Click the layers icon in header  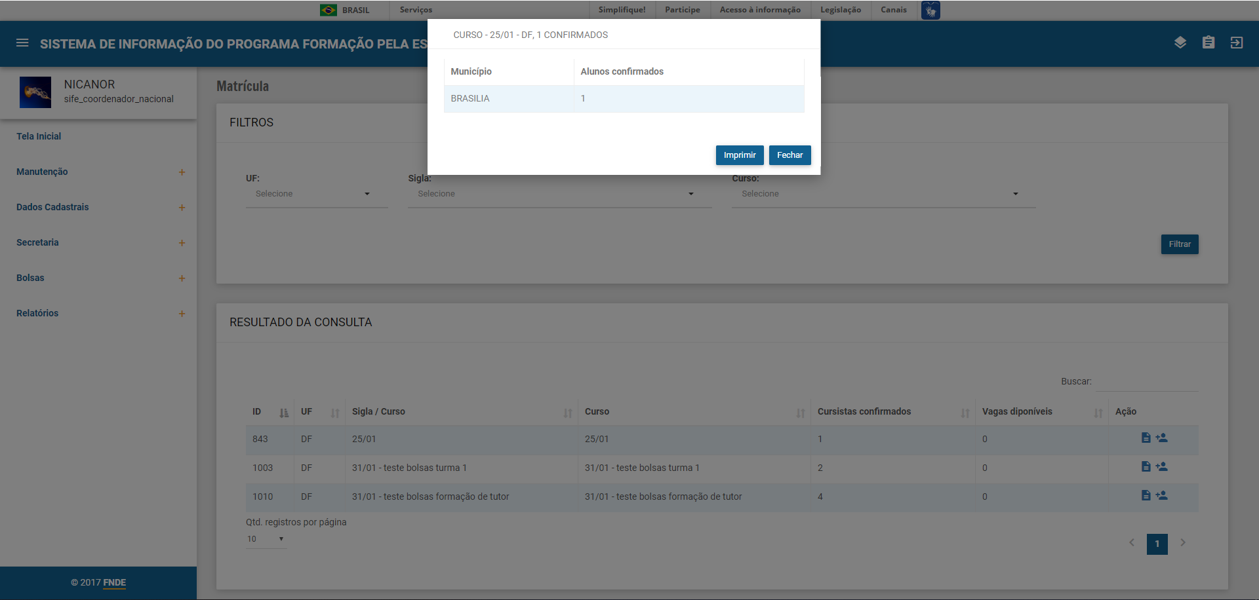tap(1180, 43)
